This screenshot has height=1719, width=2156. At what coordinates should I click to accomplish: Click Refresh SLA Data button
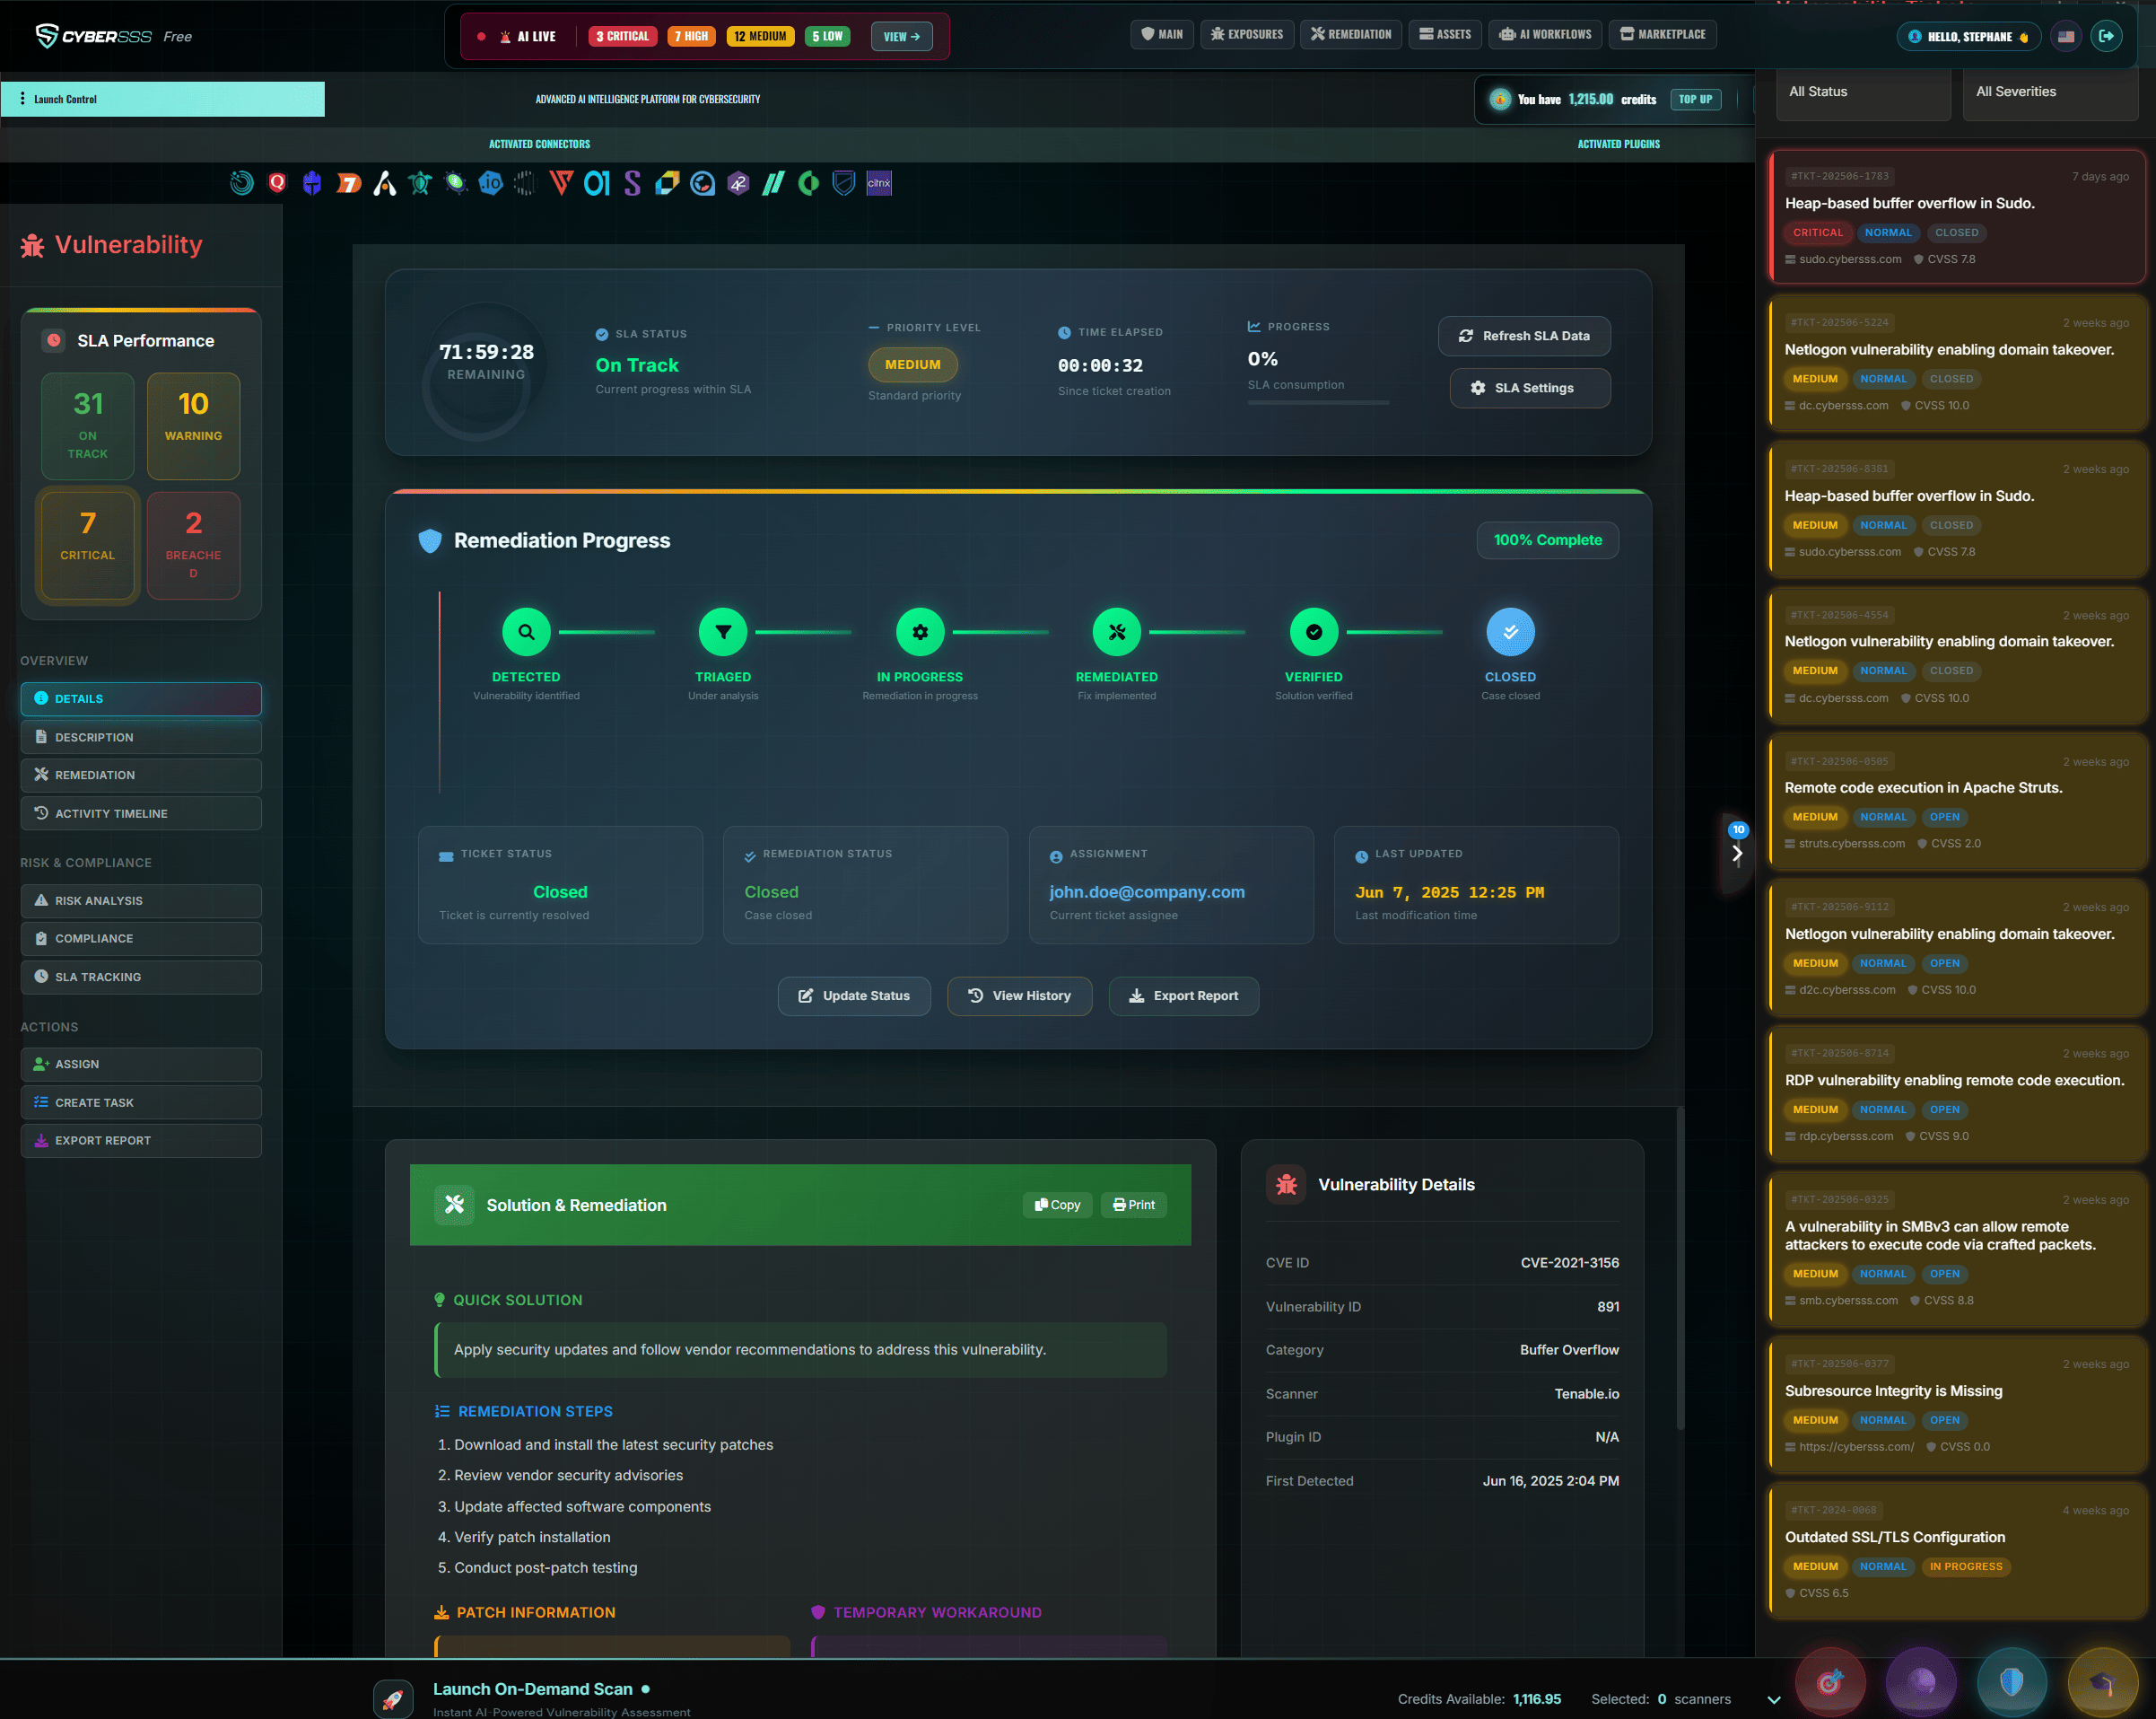1524,337
